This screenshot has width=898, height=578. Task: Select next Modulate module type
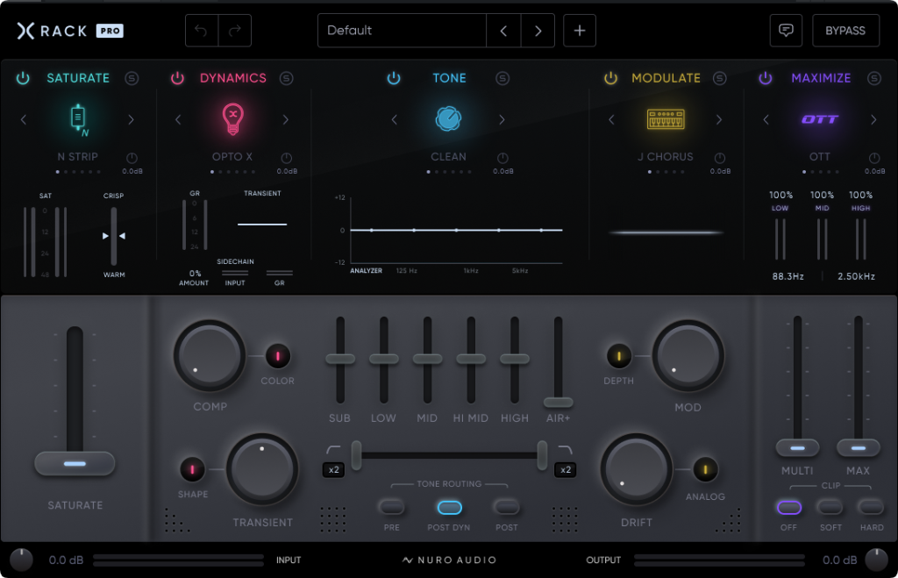tap(719, 119)
